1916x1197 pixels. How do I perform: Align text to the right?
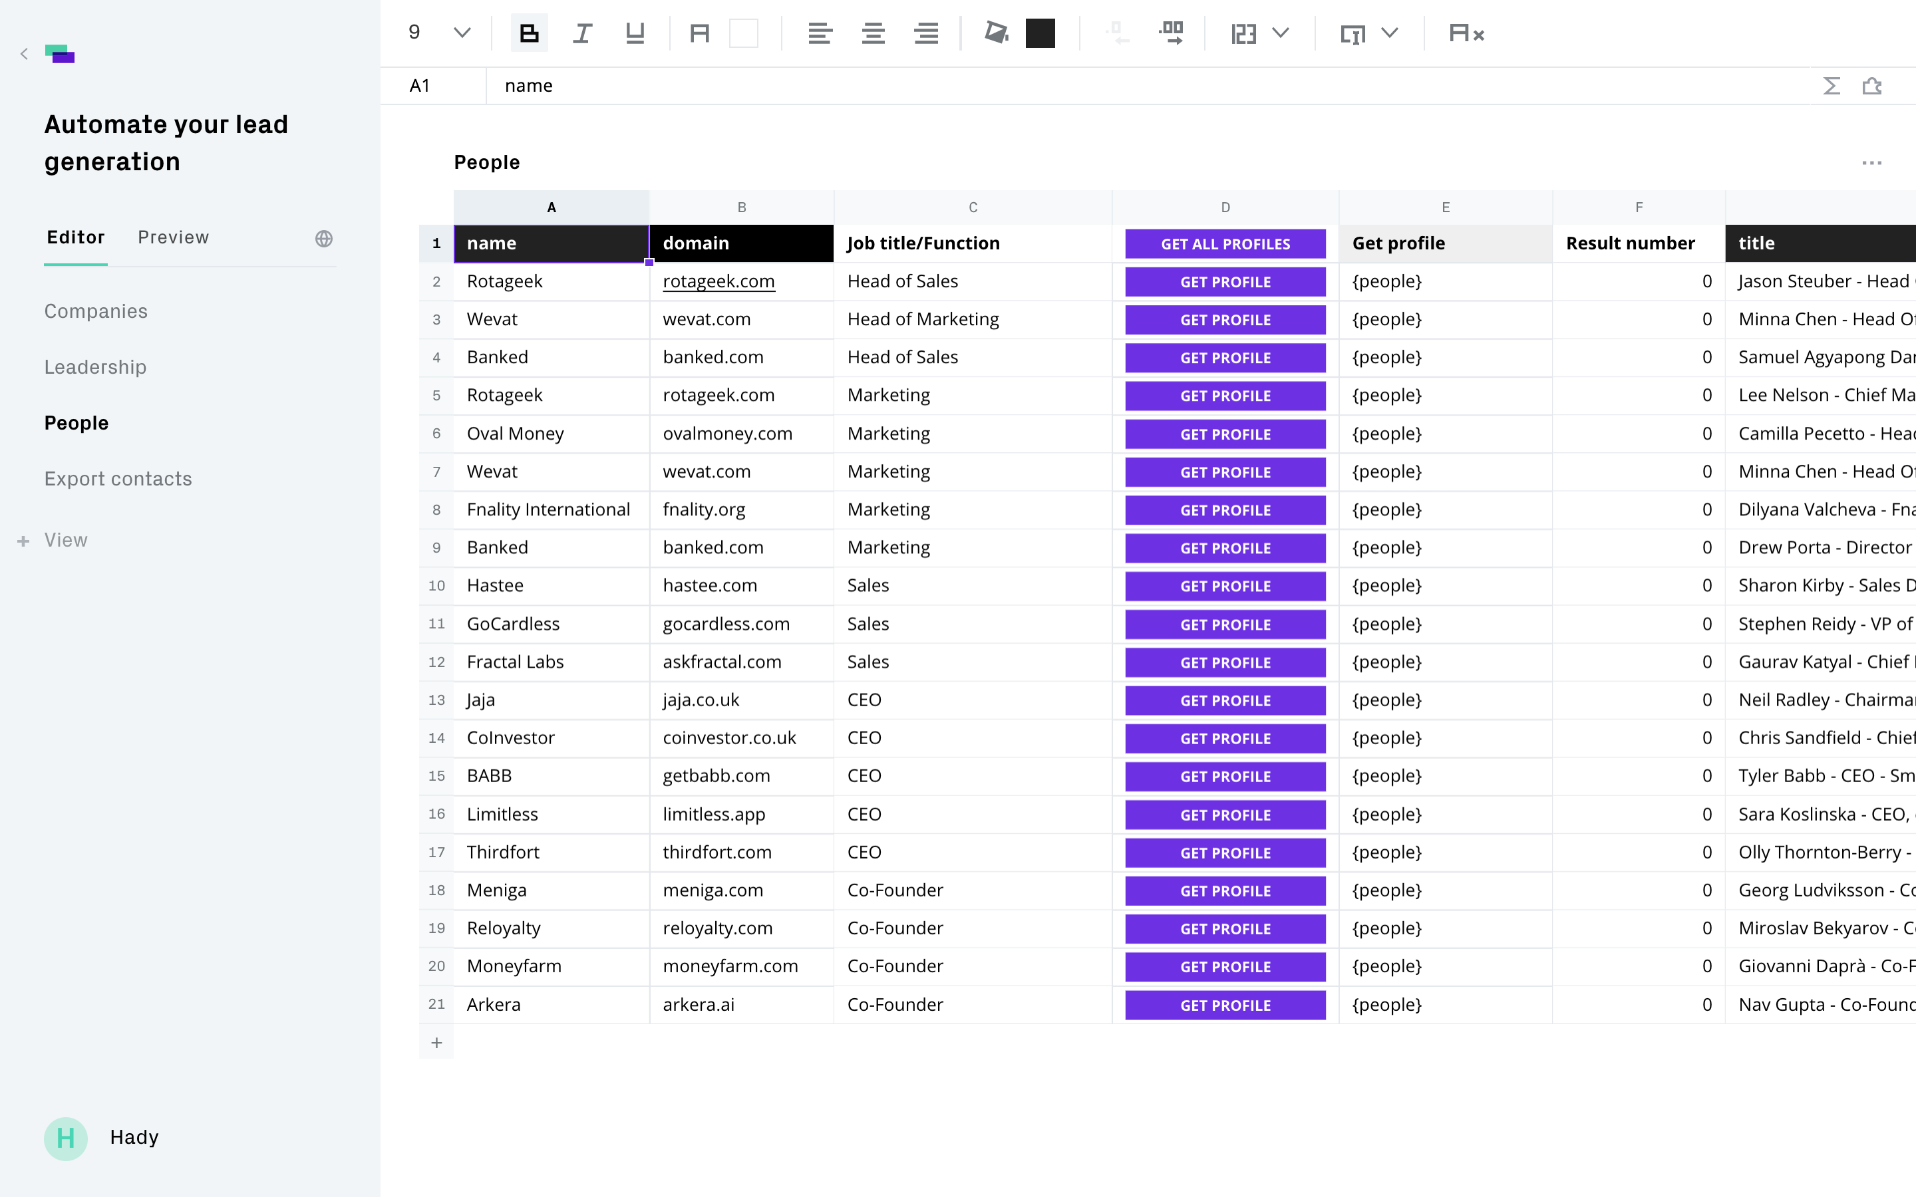[x=926, y=33]
